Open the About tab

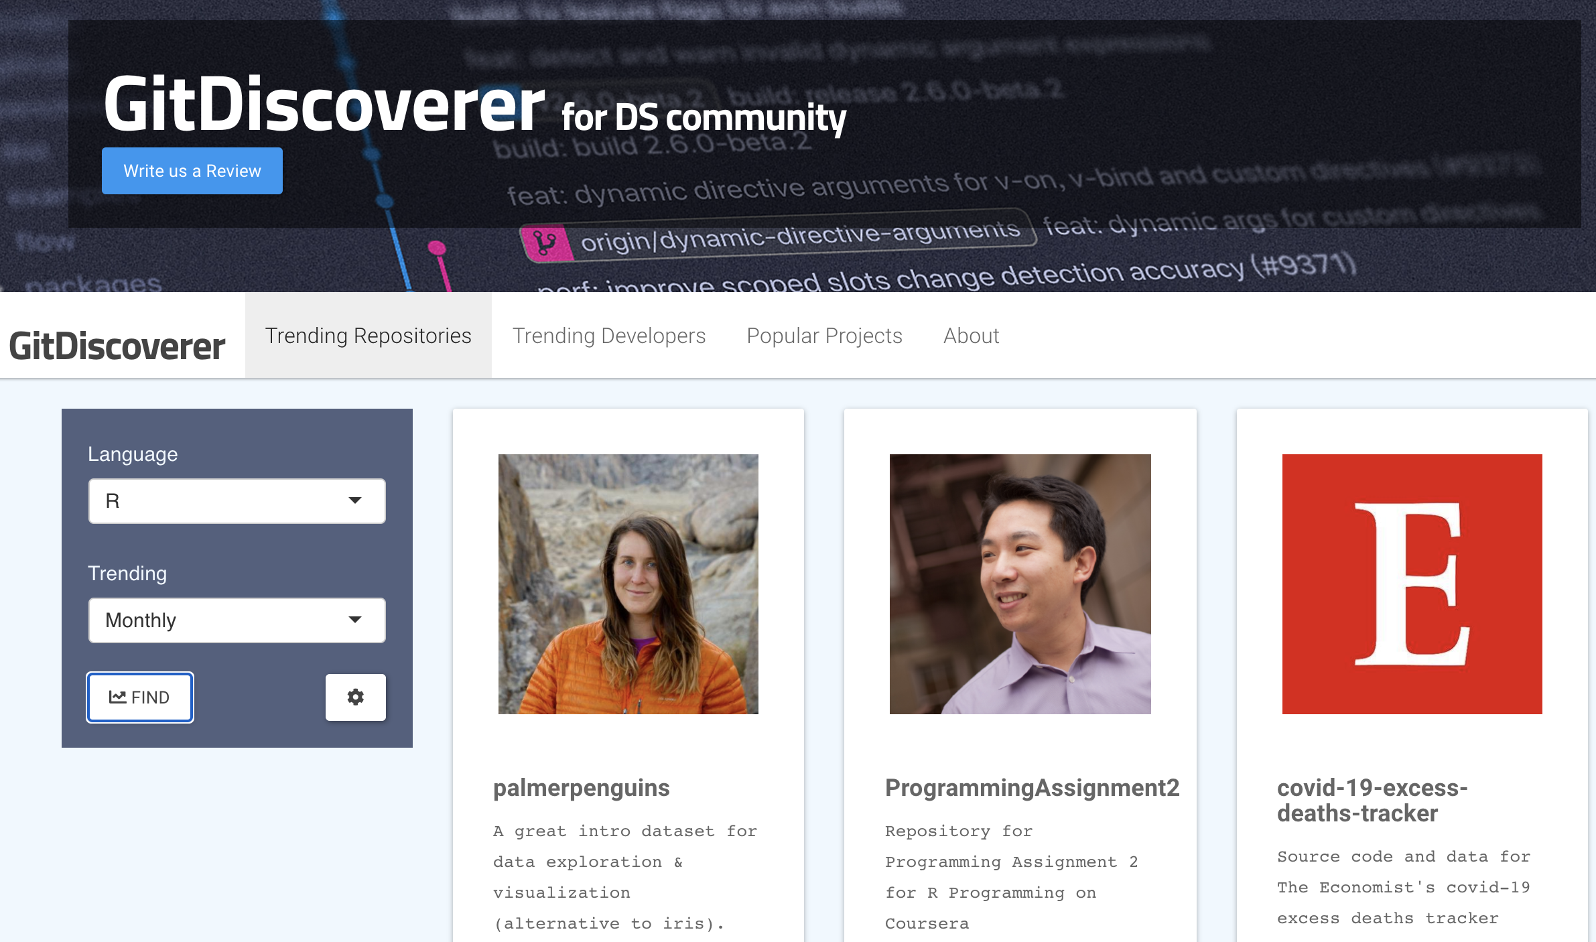click(x=971, y=336)
